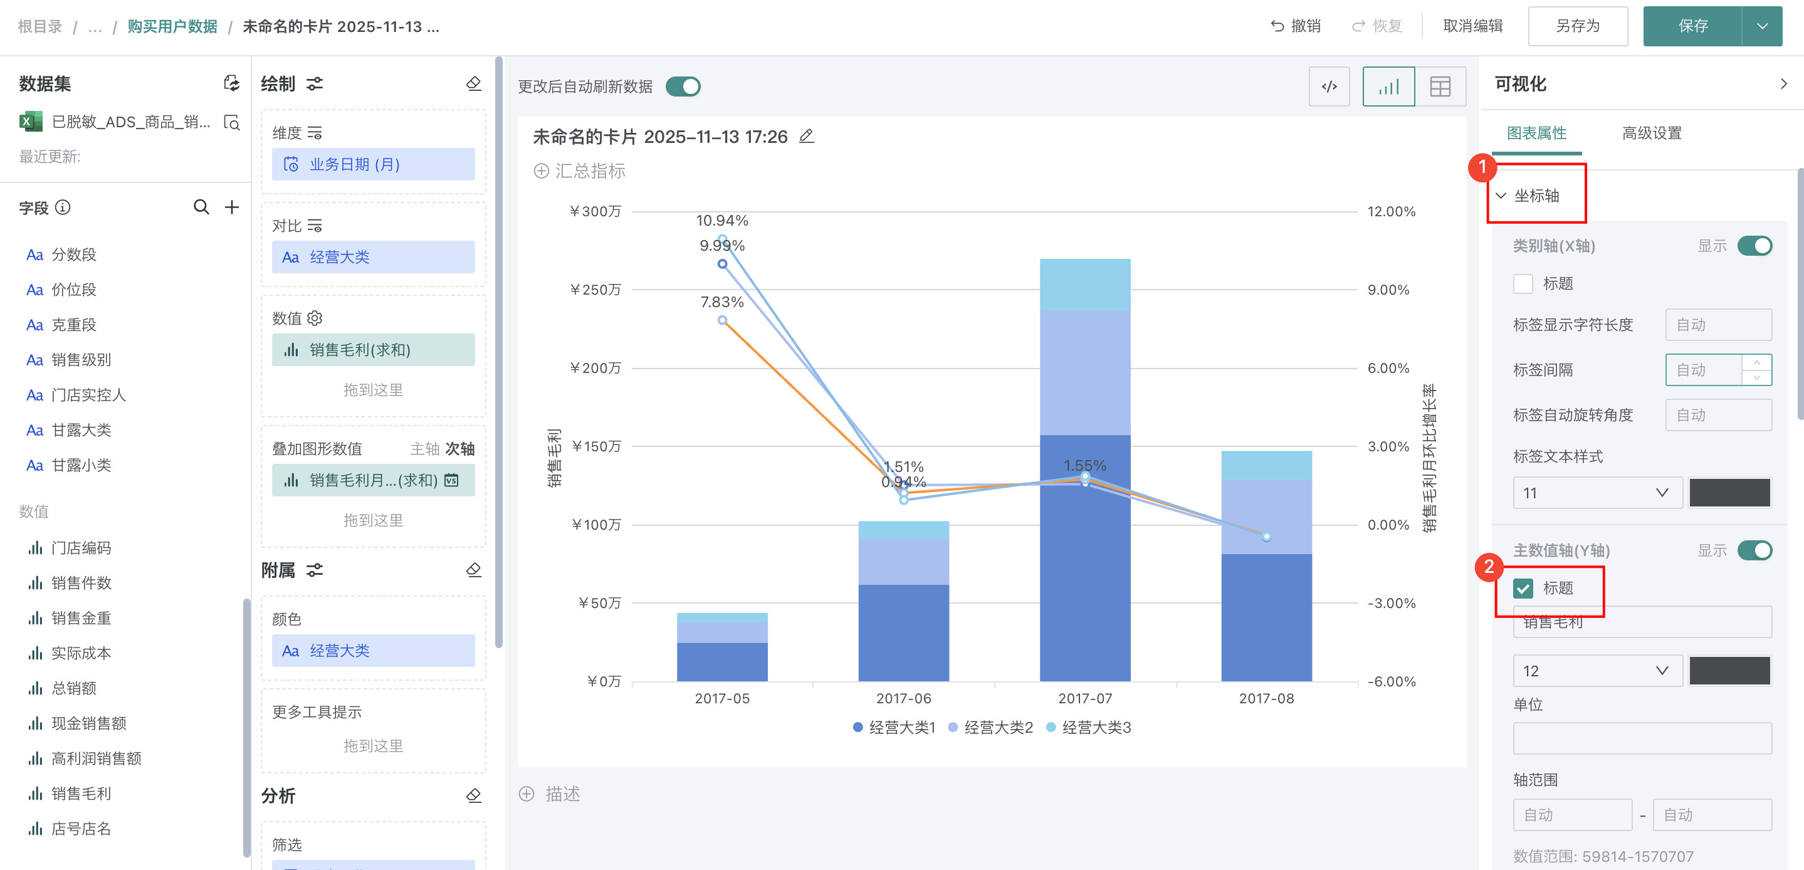Click the 另存为 button
This screenshot has width=1804, height=870.
point(1577,26)
